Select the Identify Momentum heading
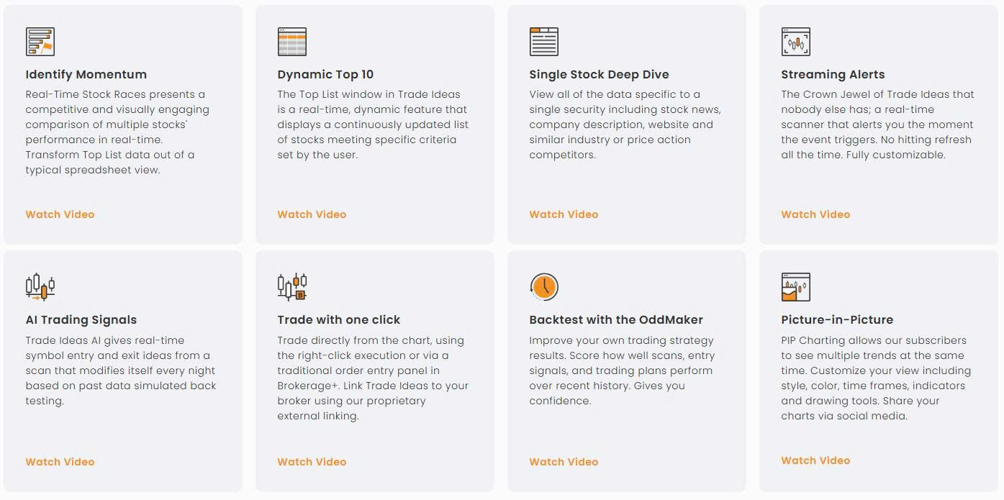This screenshot has width=1004, height=500. click(x=86, y=74)
